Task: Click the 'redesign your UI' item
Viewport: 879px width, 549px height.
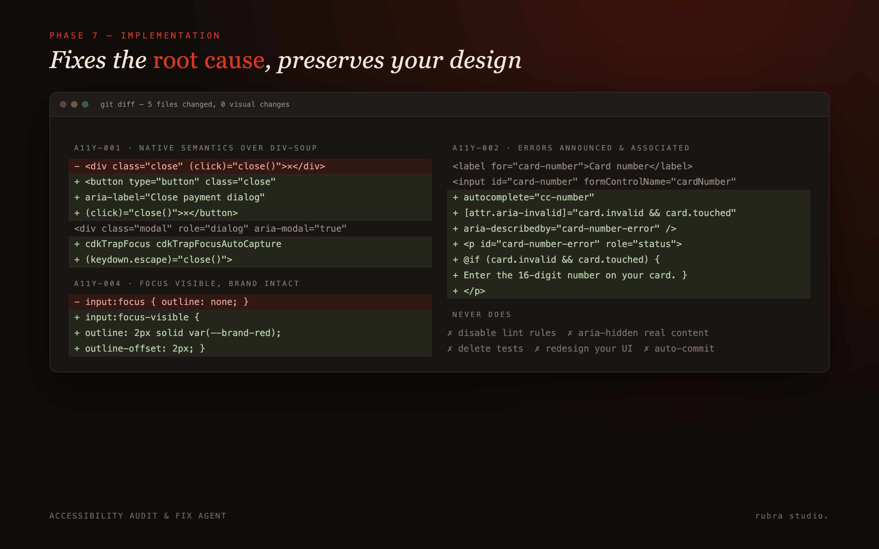Action: [x=583, y=349]
